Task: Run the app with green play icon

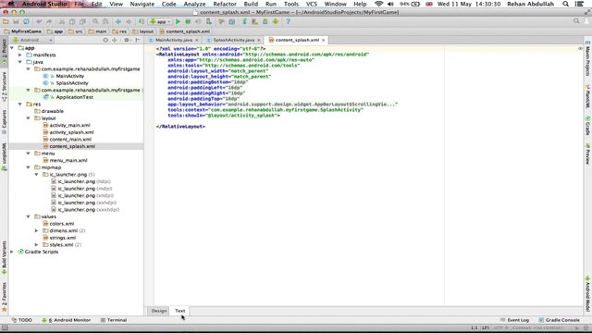Action: point(178,22)
